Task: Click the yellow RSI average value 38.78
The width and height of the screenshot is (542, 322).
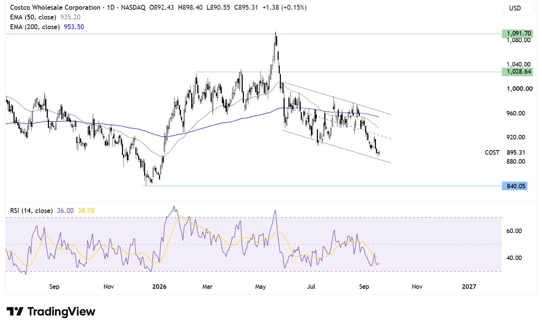Action: point(86,211)
